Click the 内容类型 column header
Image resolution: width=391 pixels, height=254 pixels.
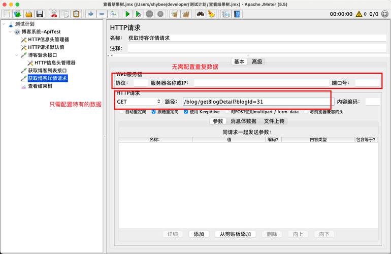[x=318, y=140]
